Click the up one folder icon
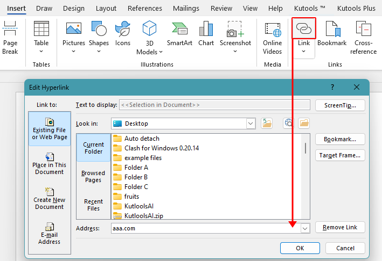 pyautogui.click(x=267, y=124)
